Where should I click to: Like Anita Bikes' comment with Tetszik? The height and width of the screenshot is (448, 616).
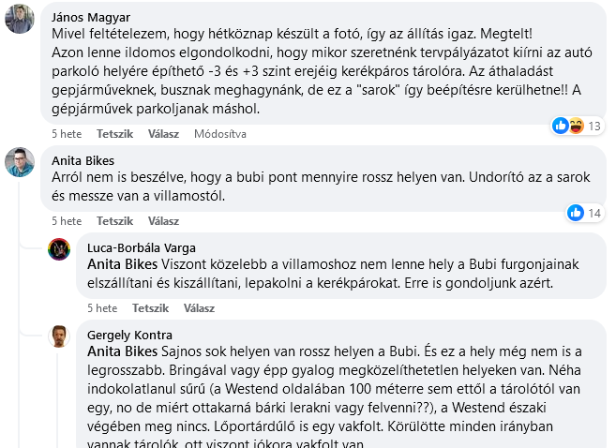pos(114,221)
